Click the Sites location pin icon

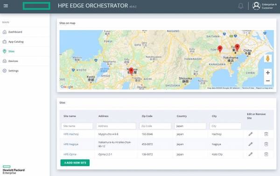pyautogui.click(x=5, y=51)
